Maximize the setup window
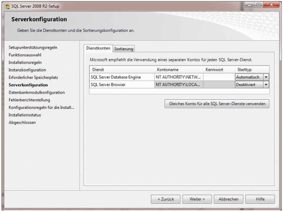This screenshot has width=283, height=212. 259,5
